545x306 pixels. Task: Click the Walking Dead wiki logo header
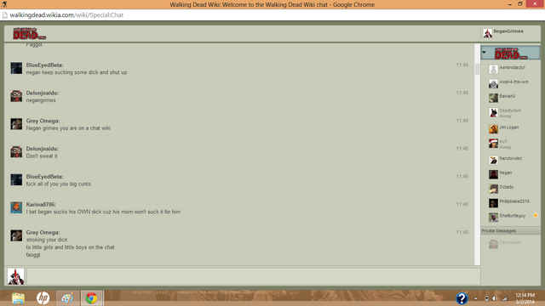click(30, 34)
